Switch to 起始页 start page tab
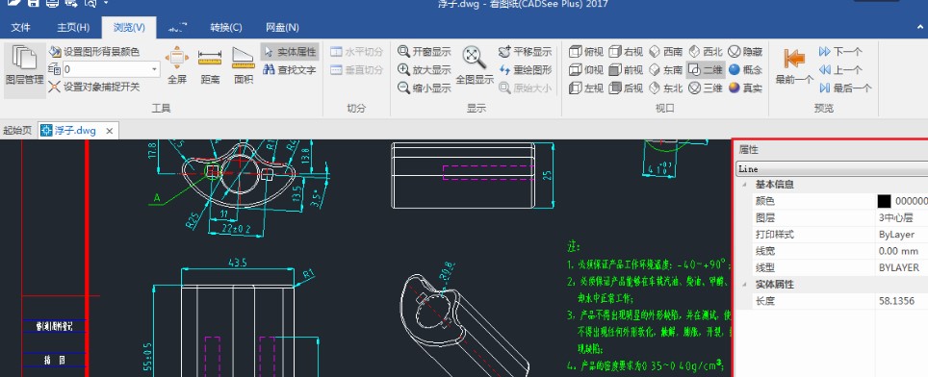This screenshot has width=928, height=377. (x=17, y=131)
